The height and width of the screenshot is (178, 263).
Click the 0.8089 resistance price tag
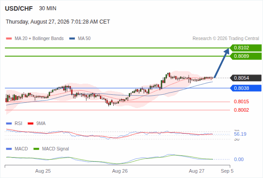click(x=246, y=56)
